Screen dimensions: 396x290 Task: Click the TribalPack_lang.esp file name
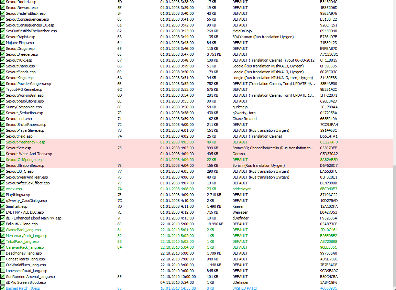pyautogui.click(x=22, y=241)
